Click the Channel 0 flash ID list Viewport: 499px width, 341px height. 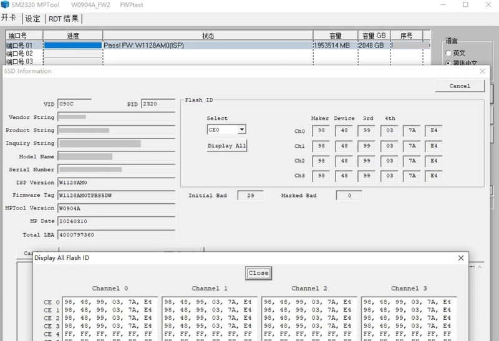coord(108,318)
